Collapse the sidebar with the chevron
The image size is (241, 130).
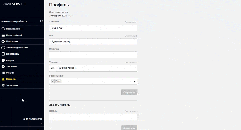[x=41, y=124]
